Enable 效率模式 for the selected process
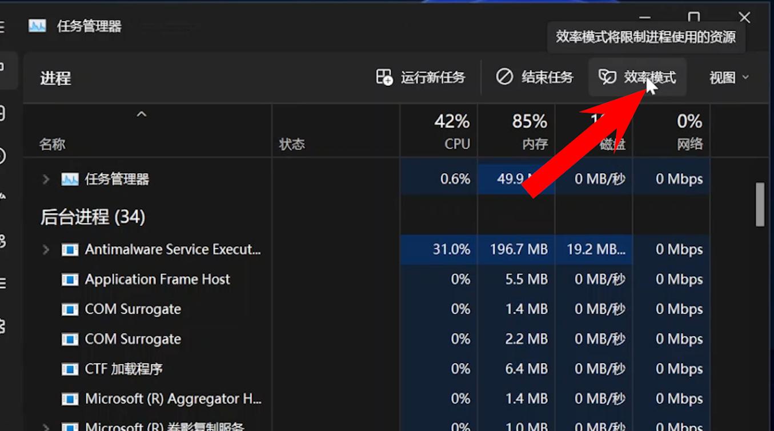Viewport: 774px width, 431px height. 637,77
